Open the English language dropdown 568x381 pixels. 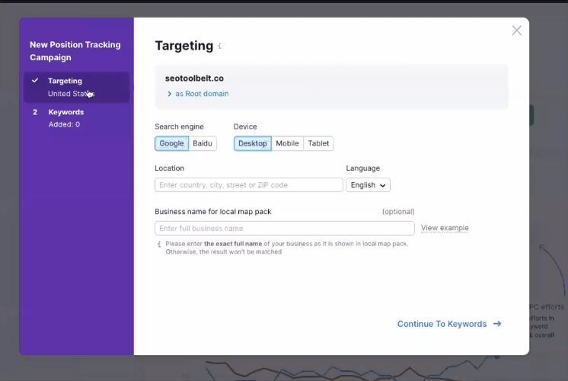click(x=368, y=185)
